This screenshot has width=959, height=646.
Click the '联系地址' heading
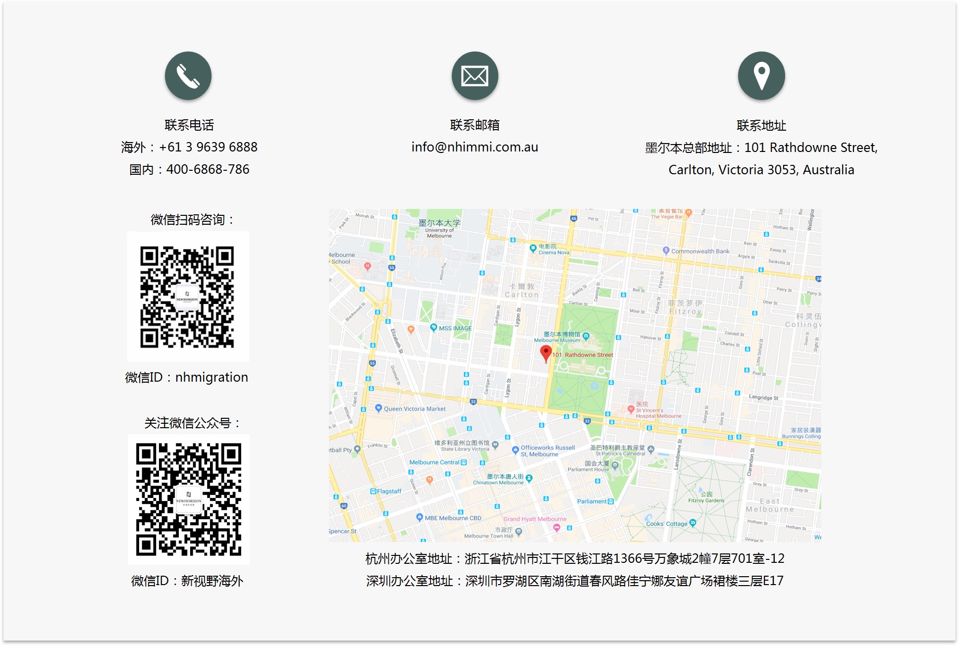(761, 125)
